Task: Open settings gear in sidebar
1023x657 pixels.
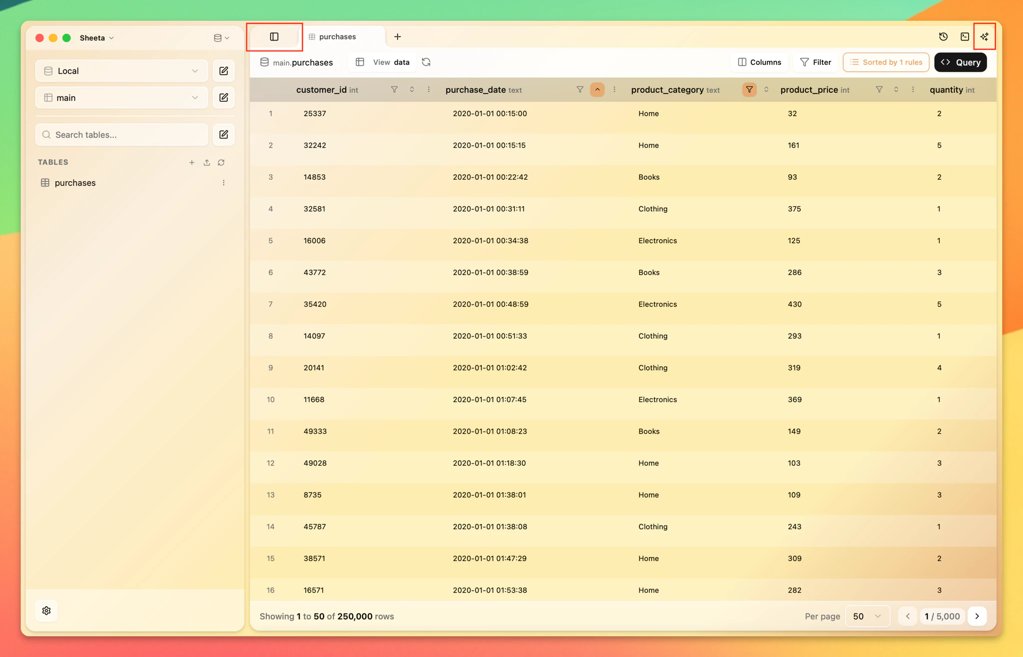Action: click(46, 611)
